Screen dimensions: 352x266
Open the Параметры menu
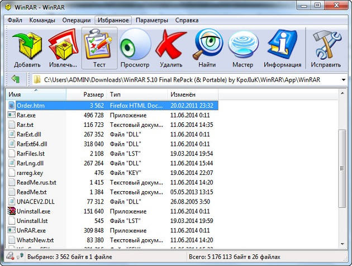(152, 20)
